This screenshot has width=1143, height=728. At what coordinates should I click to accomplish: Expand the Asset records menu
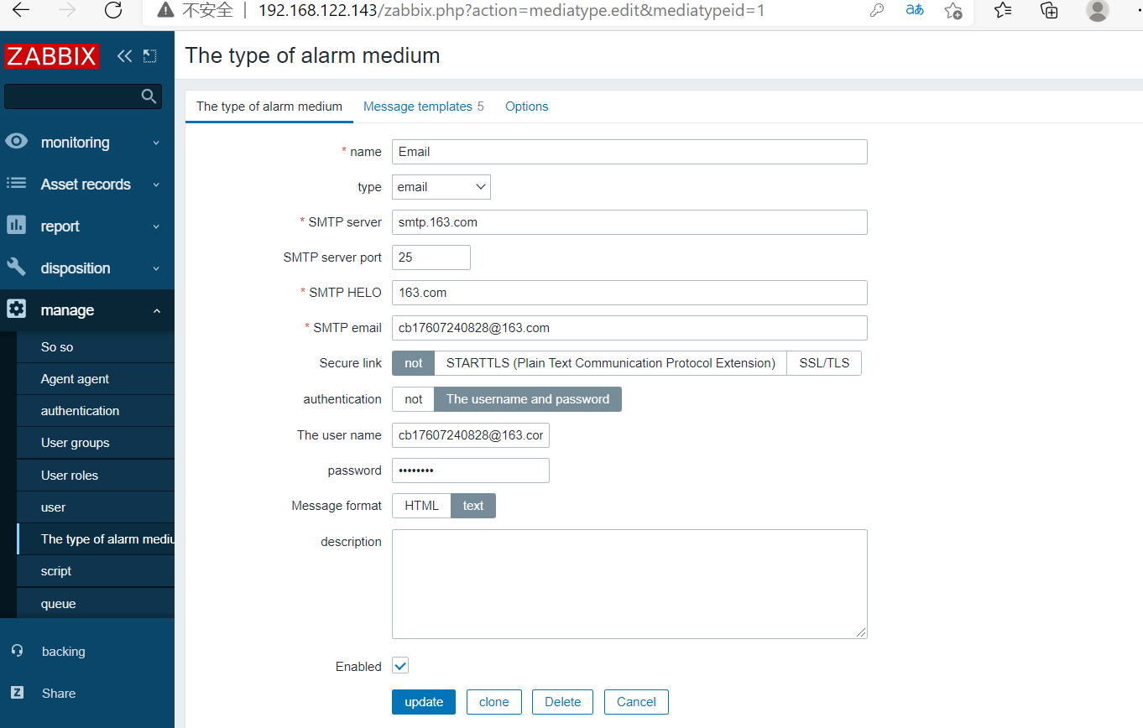(x=86, y=184)
